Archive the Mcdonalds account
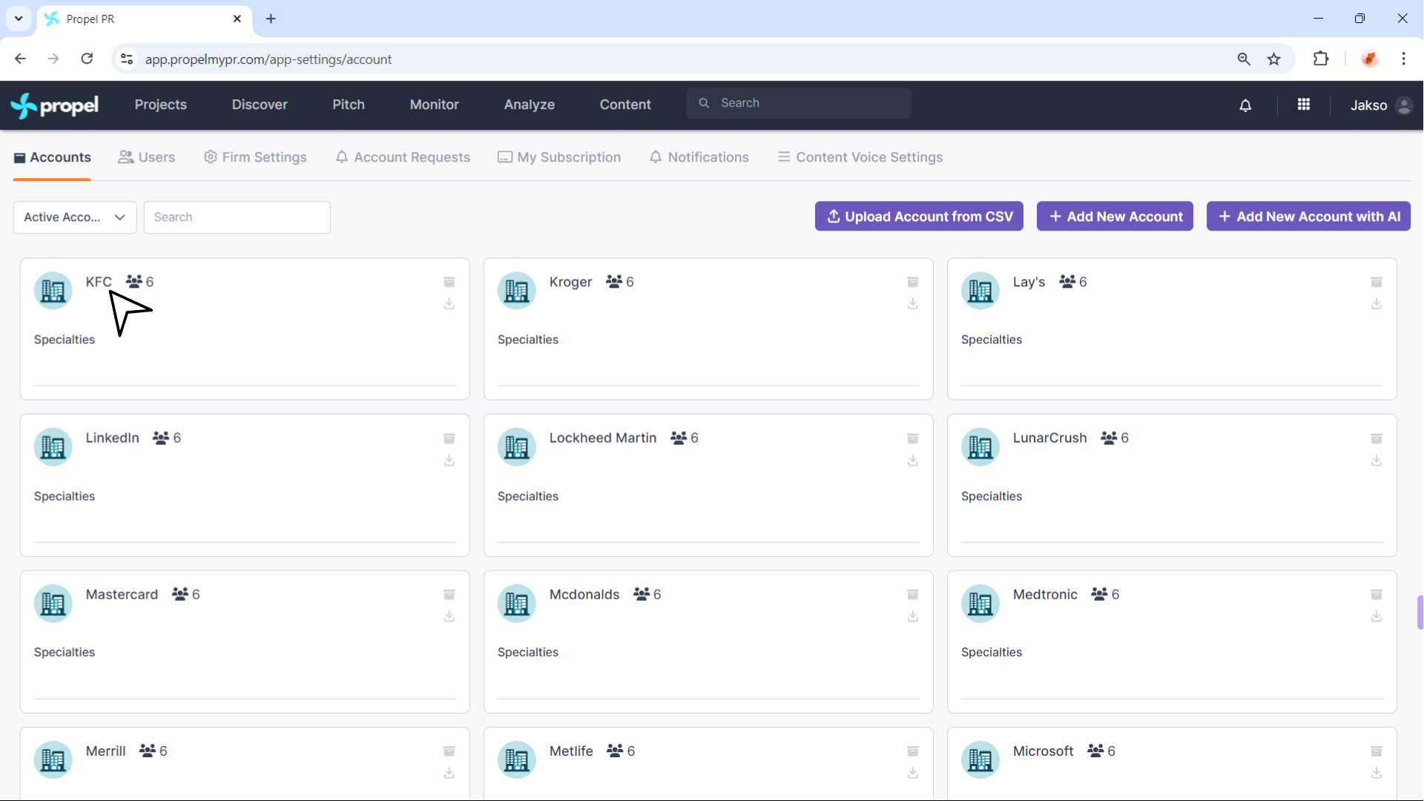Image resolution: width=1424 pixels, height=801 pixels. [912, 595]
